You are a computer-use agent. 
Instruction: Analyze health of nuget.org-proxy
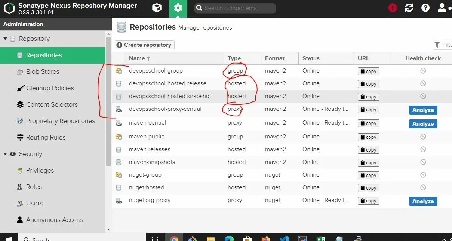(423, 201)
